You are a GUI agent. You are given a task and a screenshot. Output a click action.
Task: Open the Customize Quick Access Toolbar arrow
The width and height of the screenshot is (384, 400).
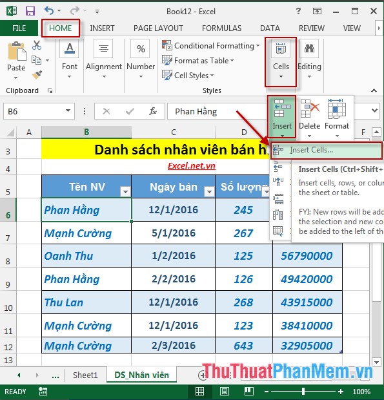pos(97,11)
